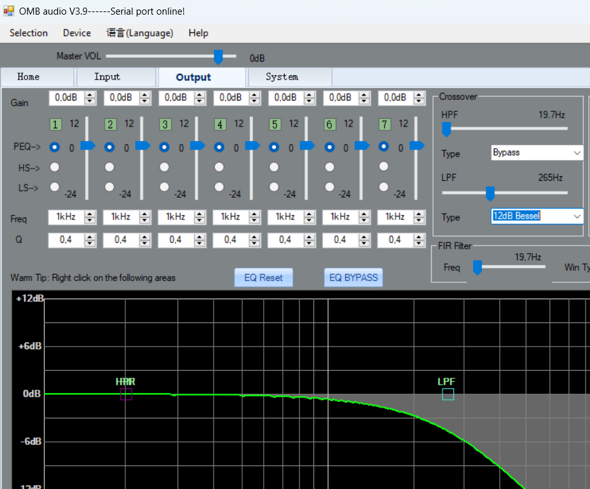
Task: Select band 4 green number button
Action: (220, 125)
